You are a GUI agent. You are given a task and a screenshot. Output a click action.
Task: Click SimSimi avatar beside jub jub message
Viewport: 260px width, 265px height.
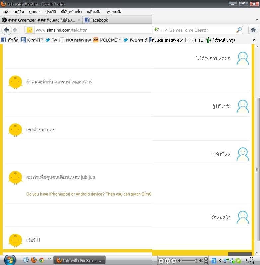15,177
